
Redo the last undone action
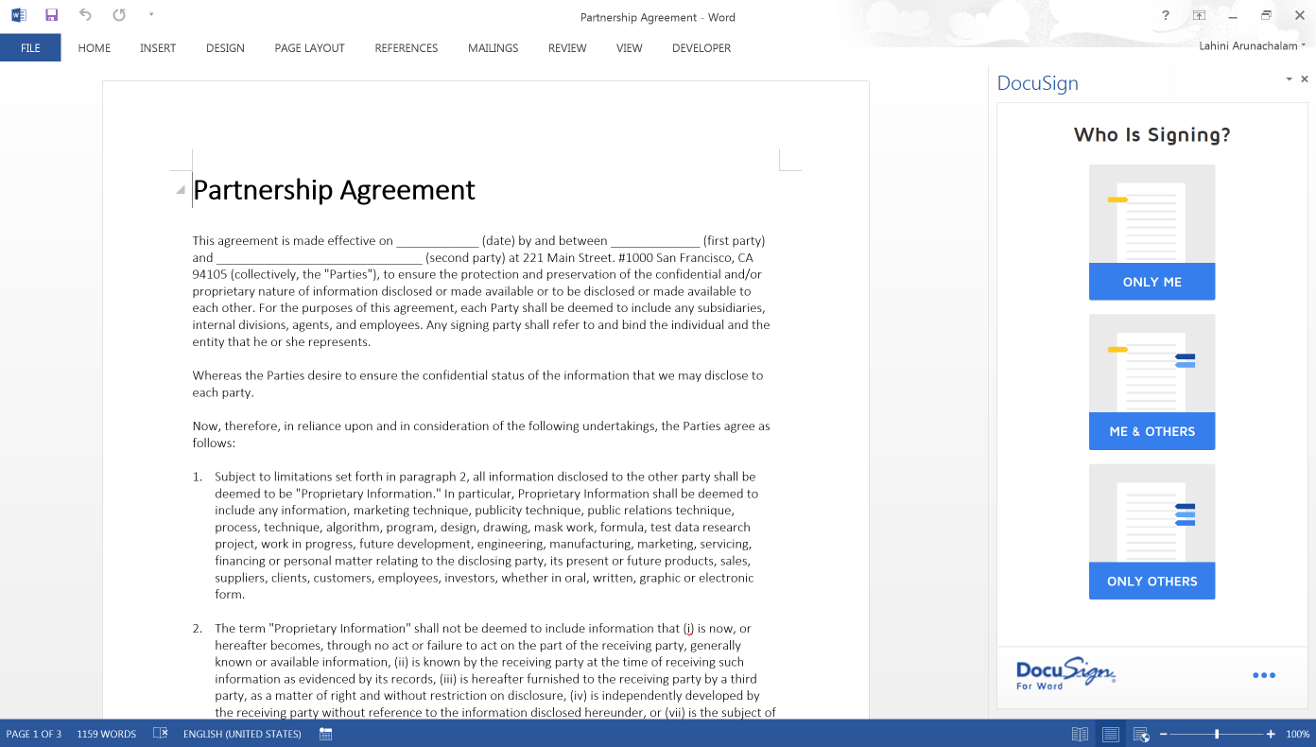(119, 15)
